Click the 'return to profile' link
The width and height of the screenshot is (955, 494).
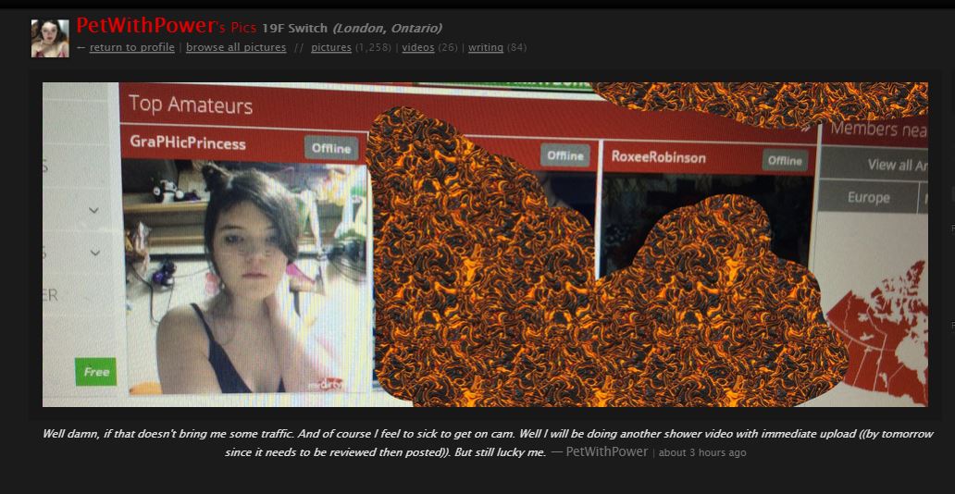(131, 47)
